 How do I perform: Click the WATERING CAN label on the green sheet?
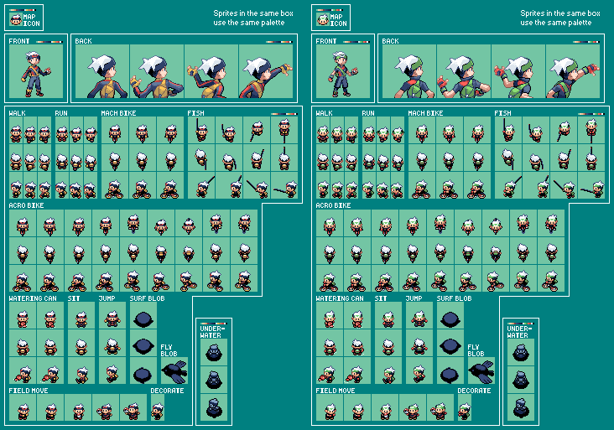340,298
